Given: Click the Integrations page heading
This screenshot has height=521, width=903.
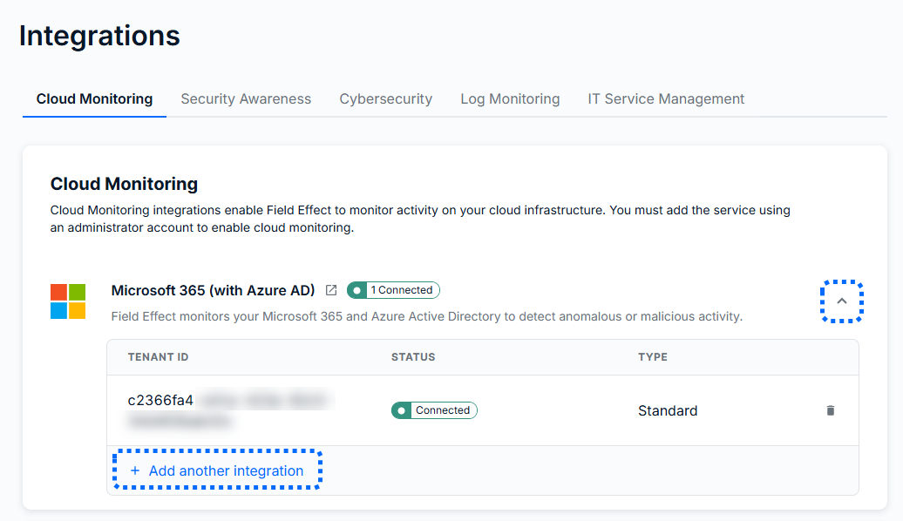Looking at the screenshot, I should point(99,36).
